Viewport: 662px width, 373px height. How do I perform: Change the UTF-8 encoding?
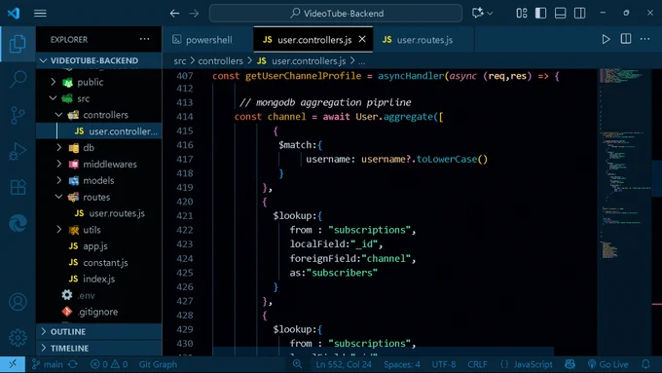coord(443,364)
